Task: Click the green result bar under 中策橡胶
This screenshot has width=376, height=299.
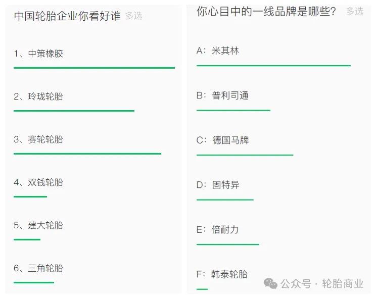Action: click(94, 68)
